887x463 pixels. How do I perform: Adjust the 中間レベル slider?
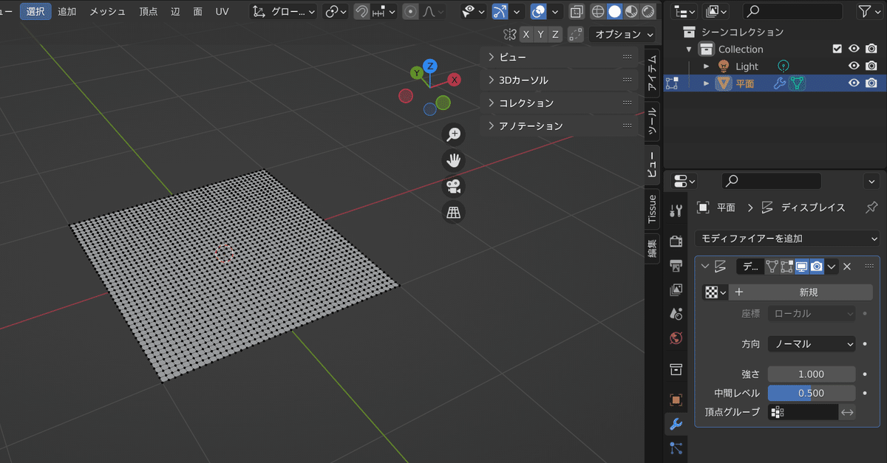[812, 394]
